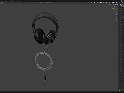Open the Global transform orientation dropdown
The height and width of the screenshot is (93, 124).
click(x=41, y=3)
